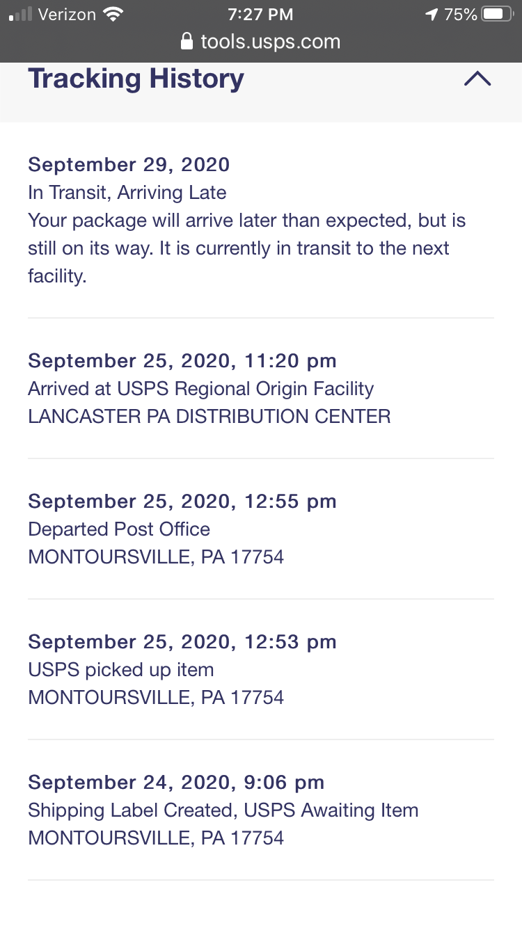The width and height of the screenshot is (522, 928).
Task: Tap the In Transit, Arriving Late status
Action: (x=127, y=193)
